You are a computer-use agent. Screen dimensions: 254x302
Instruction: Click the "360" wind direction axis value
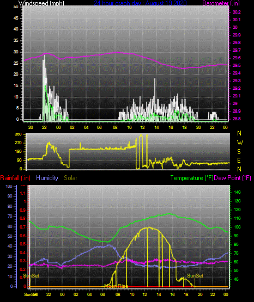[19, 134]
